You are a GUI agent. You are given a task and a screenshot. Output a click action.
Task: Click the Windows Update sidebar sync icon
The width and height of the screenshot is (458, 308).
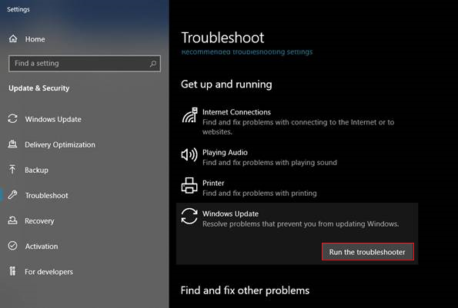coord(12,119)
